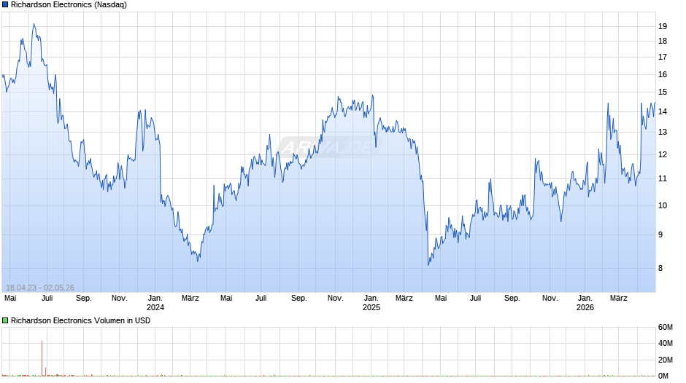686x383 pixels.
Task: Click the price axis label 19
Action: tap(663, 27)
